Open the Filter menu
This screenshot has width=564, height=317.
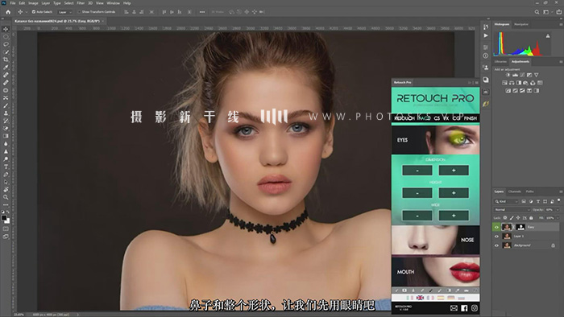coord(81,3)
